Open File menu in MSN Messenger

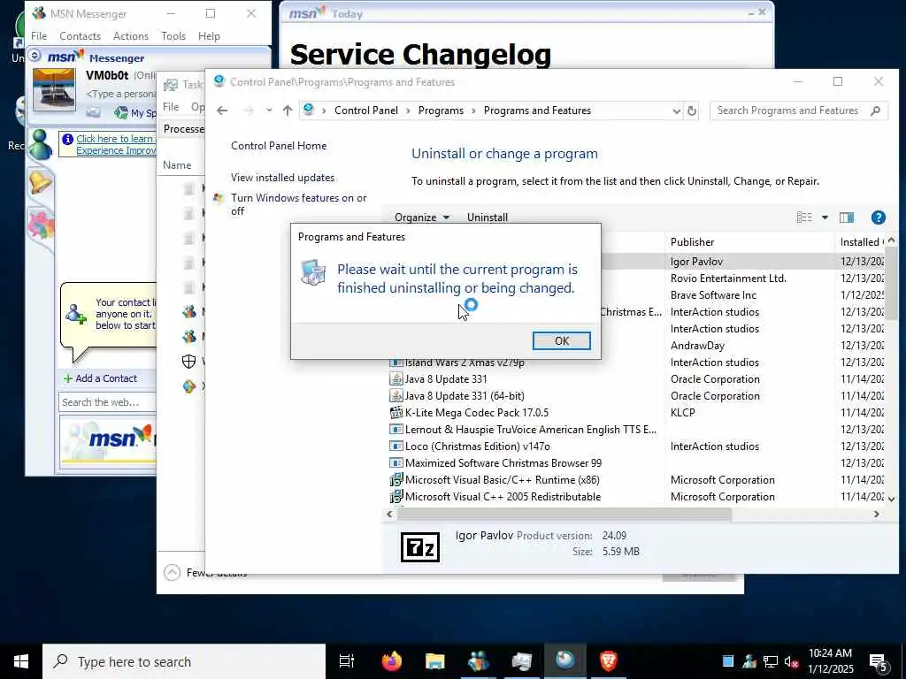coord(39,35)
